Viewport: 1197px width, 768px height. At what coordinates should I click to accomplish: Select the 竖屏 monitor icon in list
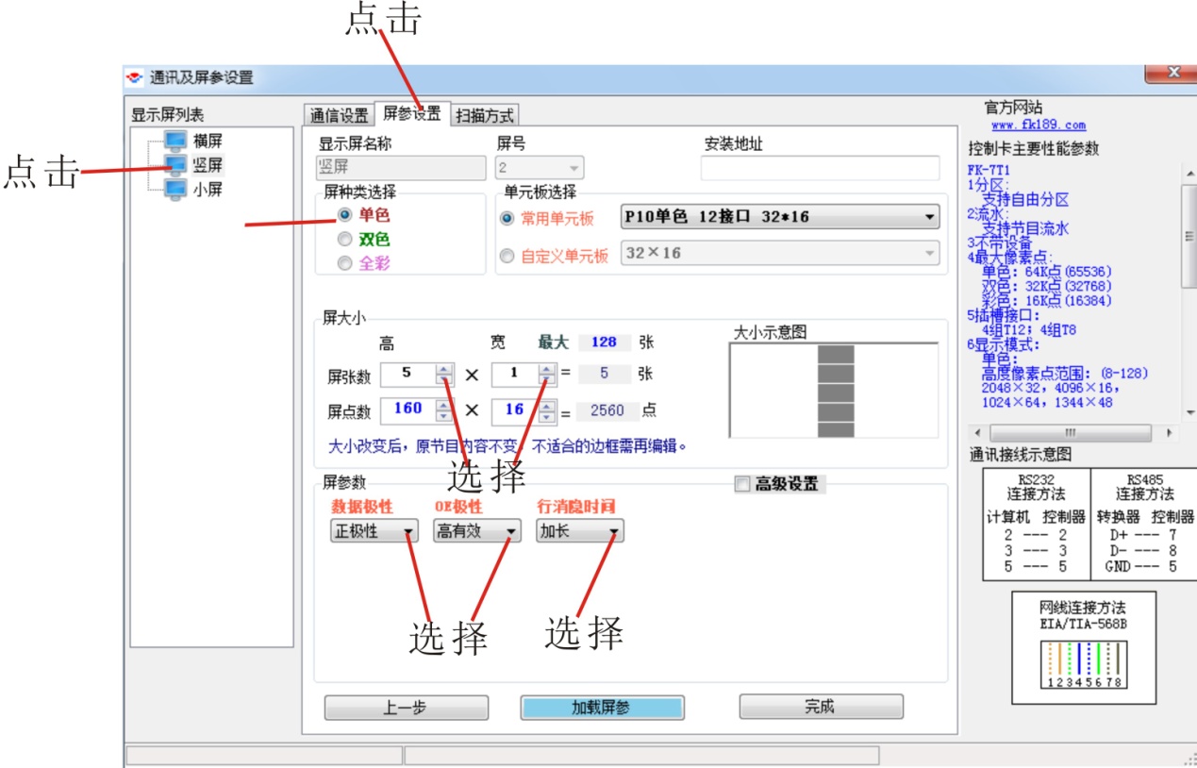[x=175, y=165]
